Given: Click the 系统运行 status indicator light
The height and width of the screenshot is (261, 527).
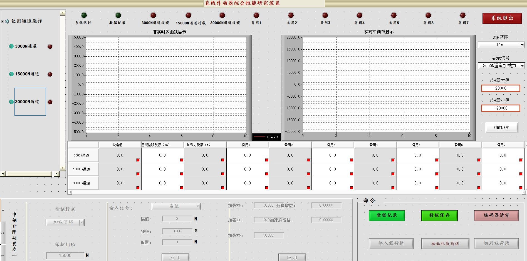Looking at the screenshot, I should click(84, 15).
